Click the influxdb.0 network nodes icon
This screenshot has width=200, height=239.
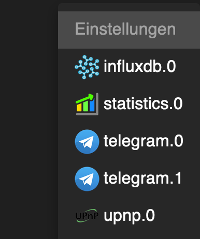click(x=87, y=67)
